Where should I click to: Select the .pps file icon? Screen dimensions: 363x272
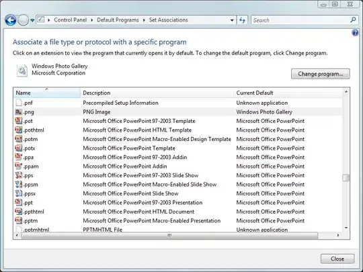tap(19, 175)
